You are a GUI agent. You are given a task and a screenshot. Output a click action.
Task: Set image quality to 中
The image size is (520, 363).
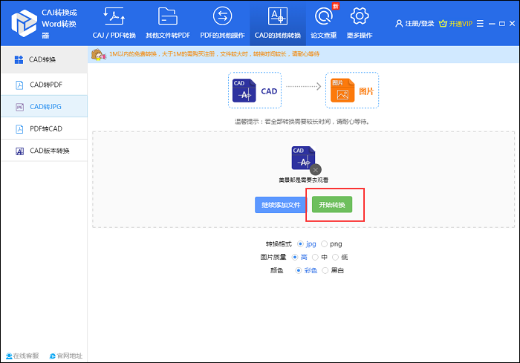coord(316,257)
